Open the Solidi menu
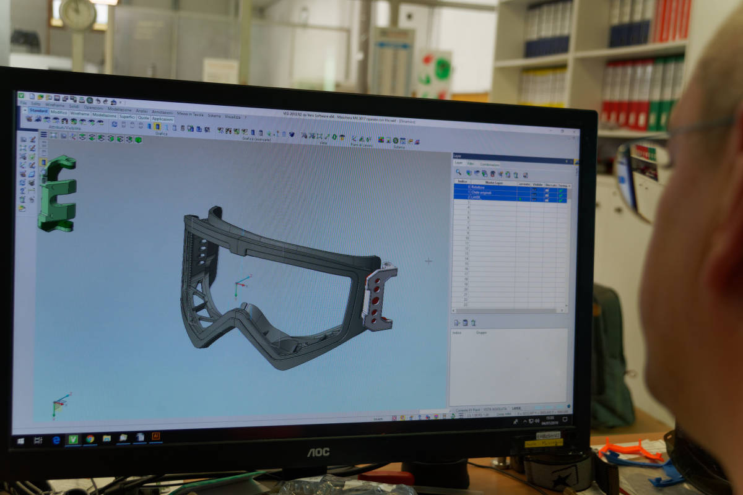This screenshot has height=495, width=743. (74, 106)
